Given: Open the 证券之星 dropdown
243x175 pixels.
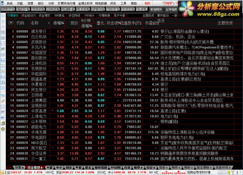Looking at the screenshot, I should 68,9.
